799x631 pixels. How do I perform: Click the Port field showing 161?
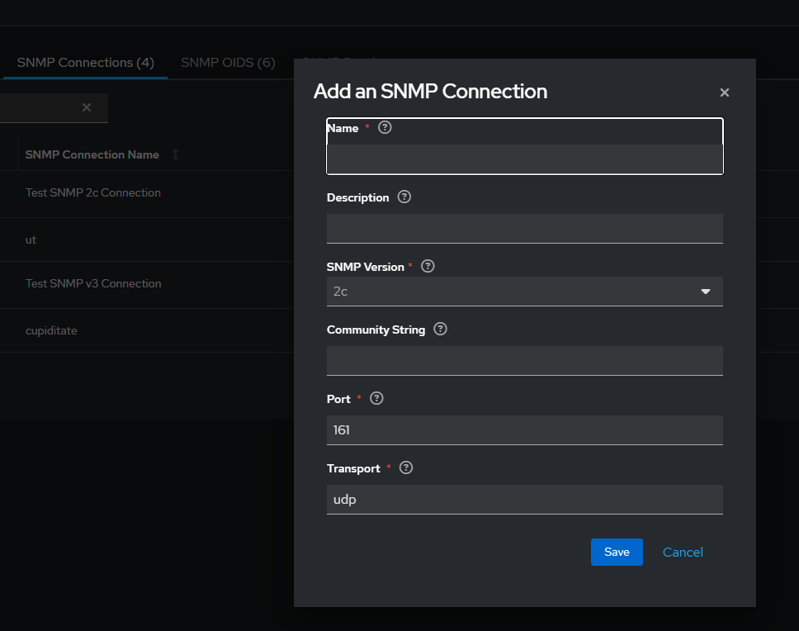coord(524,430)
